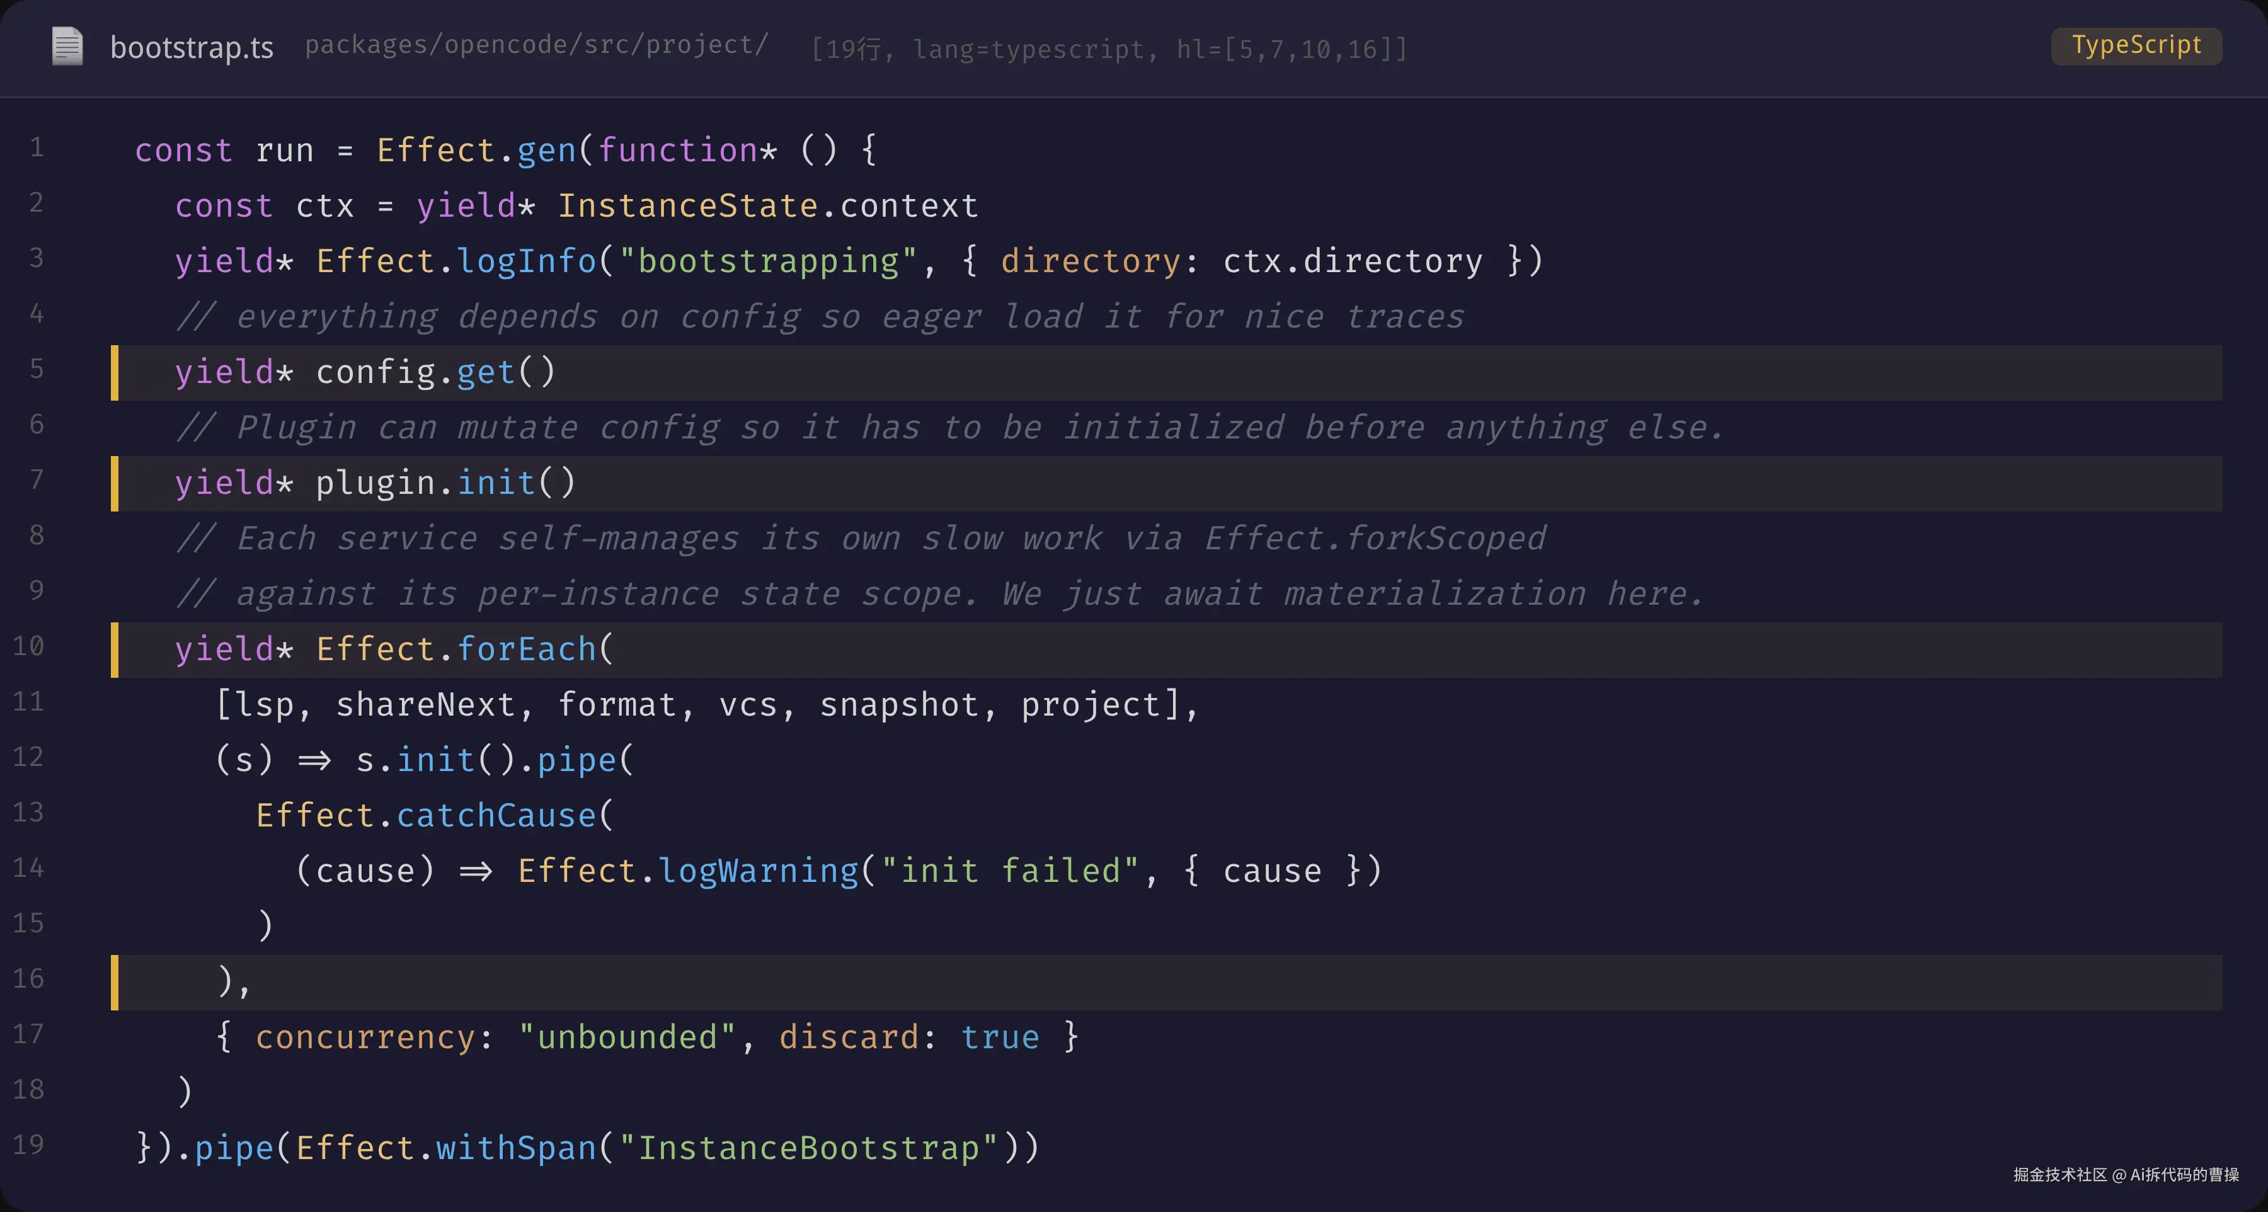Viewport: 2268px width, 1212px height.
Task: Click line number 10 in the gutter
Action: 28,646
